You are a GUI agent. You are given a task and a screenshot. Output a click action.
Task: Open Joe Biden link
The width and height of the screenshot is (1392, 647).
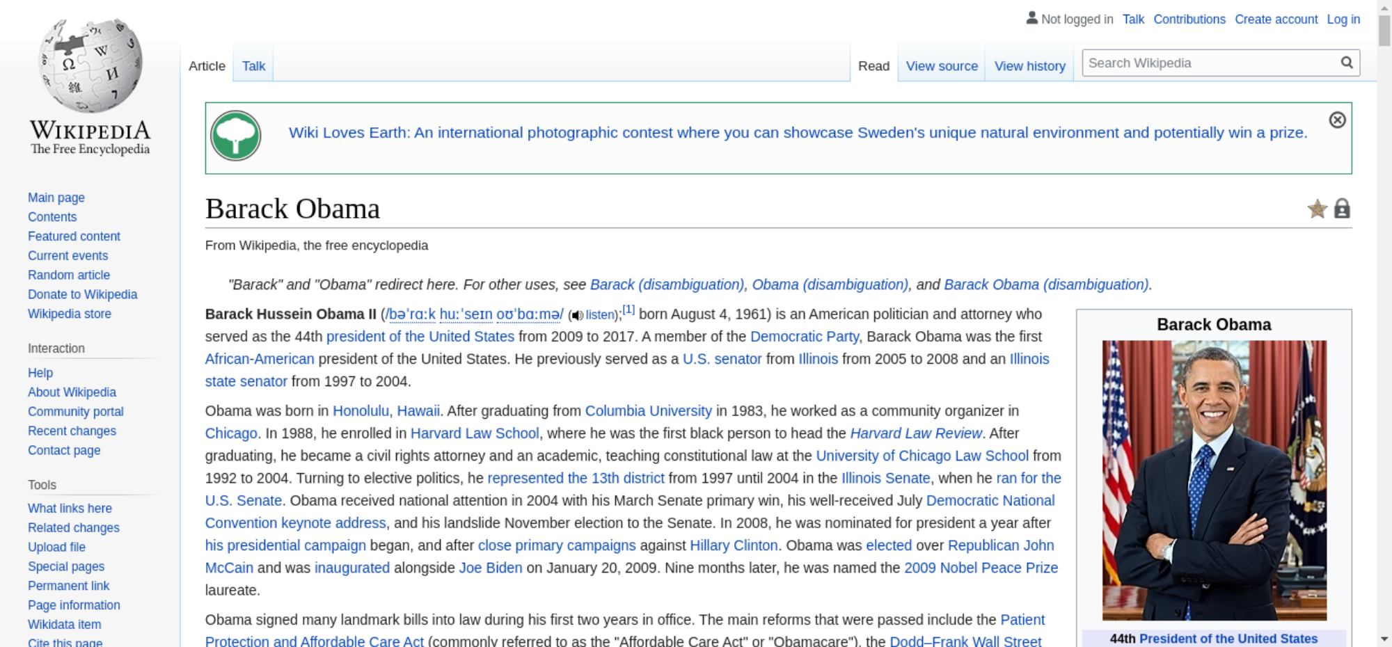[491, 568]
